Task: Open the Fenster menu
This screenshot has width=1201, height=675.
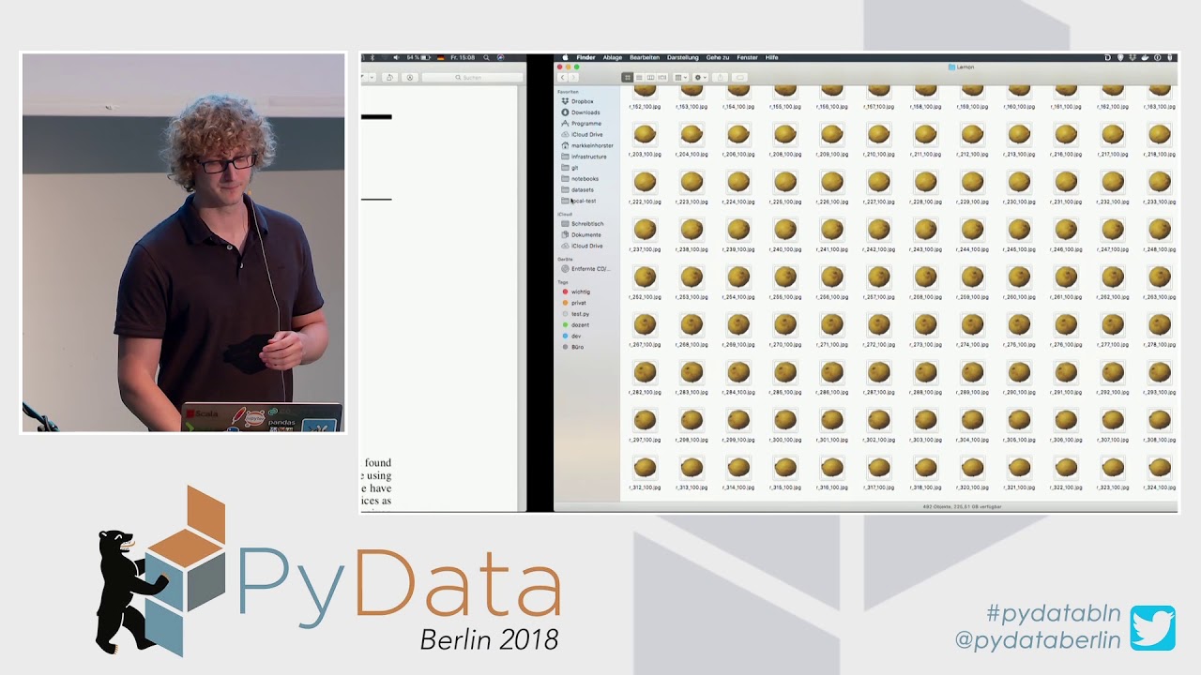Action: click(x=747, y=57)
